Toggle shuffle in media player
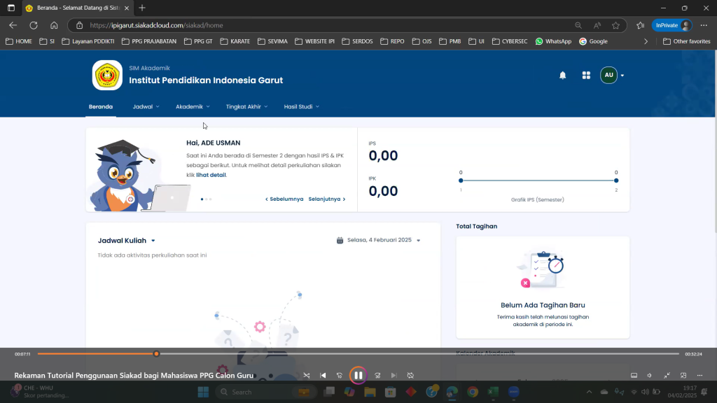The image size is (717, 403). pos(307,376)
